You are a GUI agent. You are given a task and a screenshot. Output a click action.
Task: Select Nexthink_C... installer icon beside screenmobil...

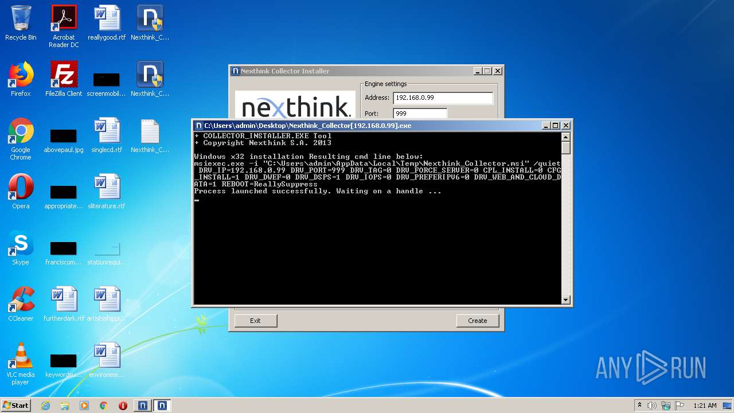(150, 79)
